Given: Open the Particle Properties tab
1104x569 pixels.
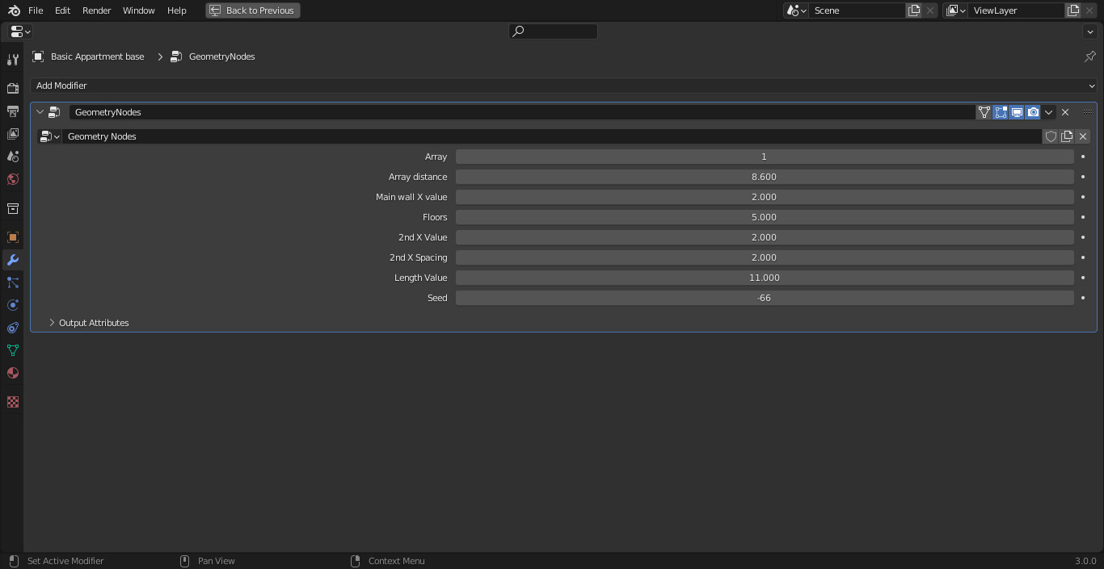Looking at the screenshot, I should click(x=12, y=282).
